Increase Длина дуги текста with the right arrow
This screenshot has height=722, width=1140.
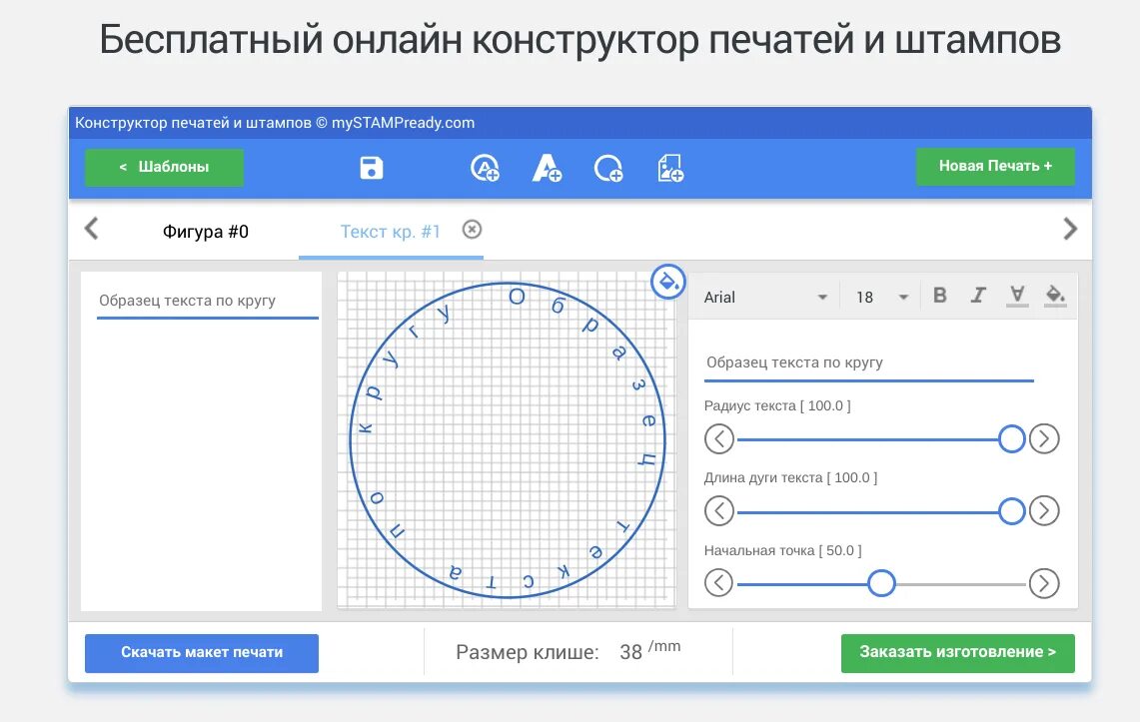[x=1044, y=510]
